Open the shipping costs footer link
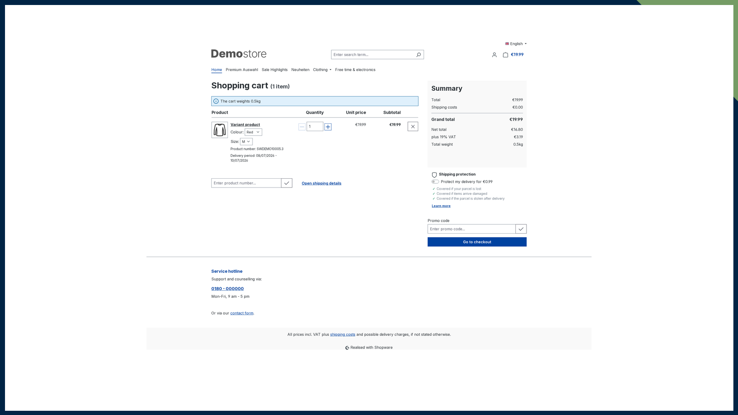The image size is (738, 415). point(342,335)
